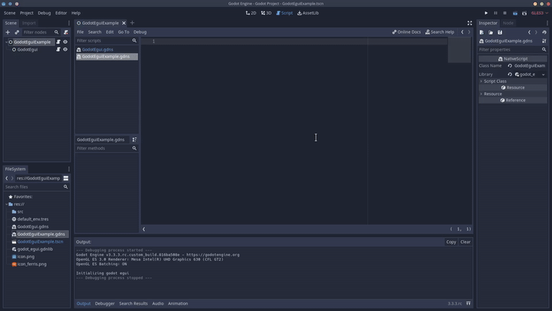Create a new resource in Inspector
The image size is (552, 311).
(481, 32)
